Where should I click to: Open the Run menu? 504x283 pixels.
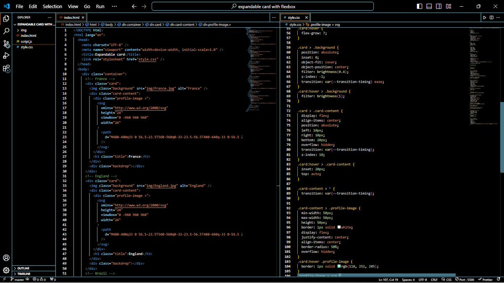[100, 6]
